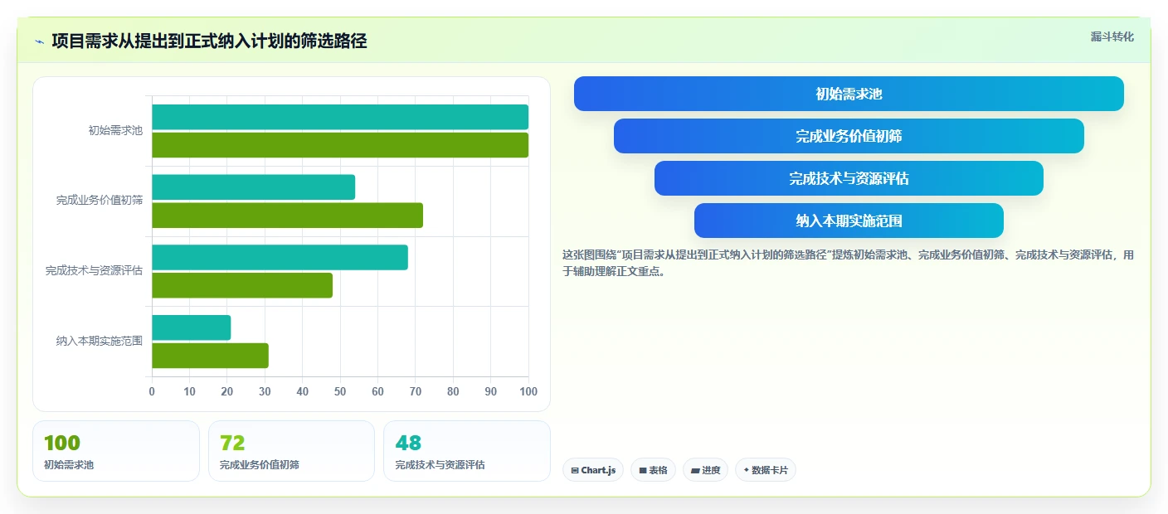
Task: Click the title 项目需求从提出到正式纳入计划的筛选路径
Action: click(x=209, y=41)
